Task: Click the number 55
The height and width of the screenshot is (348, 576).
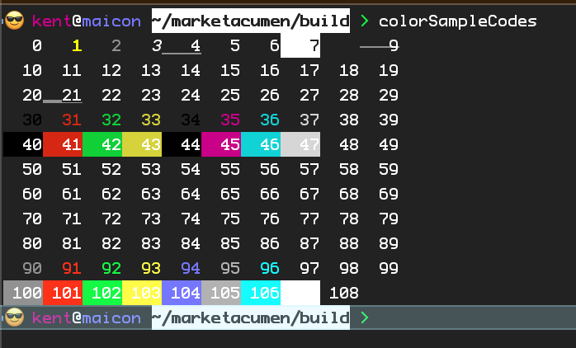Action: coord(230,170)
